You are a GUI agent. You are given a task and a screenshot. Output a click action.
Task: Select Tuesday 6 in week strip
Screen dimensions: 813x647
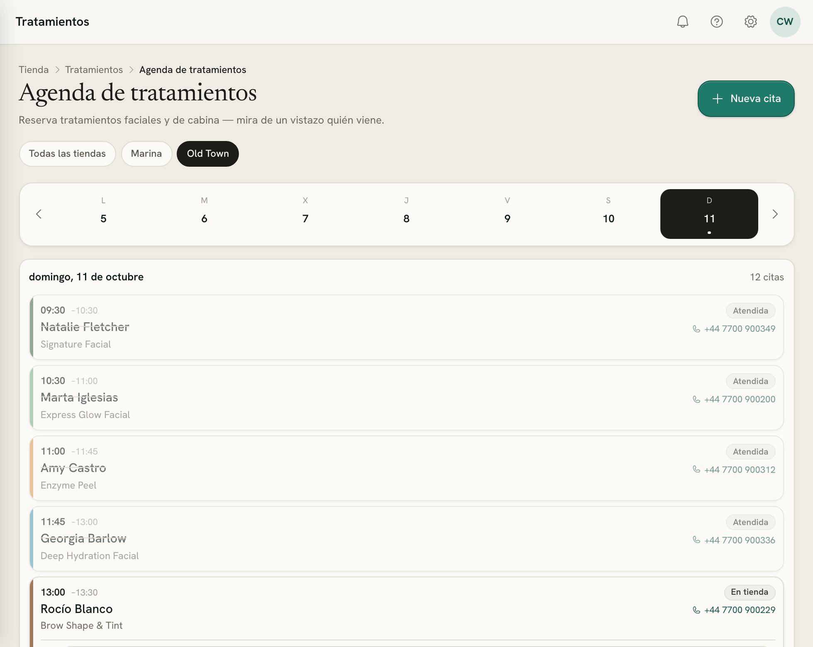coord(204,214)
